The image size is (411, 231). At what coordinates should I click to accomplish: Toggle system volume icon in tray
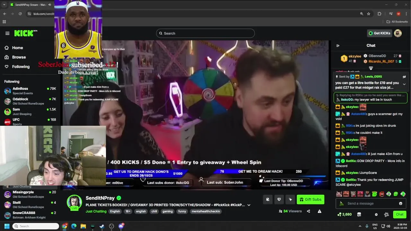(388, 226)
